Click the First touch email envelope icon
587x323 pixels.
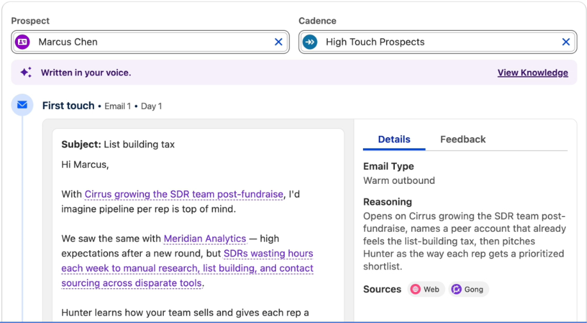(x=22, y=105)
